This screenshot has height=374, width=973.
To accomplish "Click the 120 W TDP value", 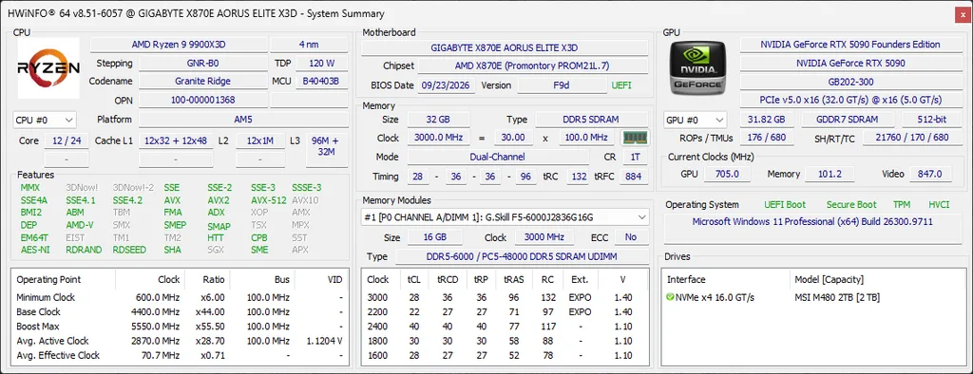I will click(x=321, y=64).
